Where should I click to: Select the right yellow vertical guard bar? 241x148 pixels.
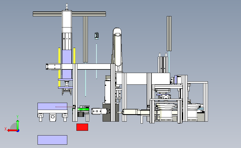click(x=74, y=56)
